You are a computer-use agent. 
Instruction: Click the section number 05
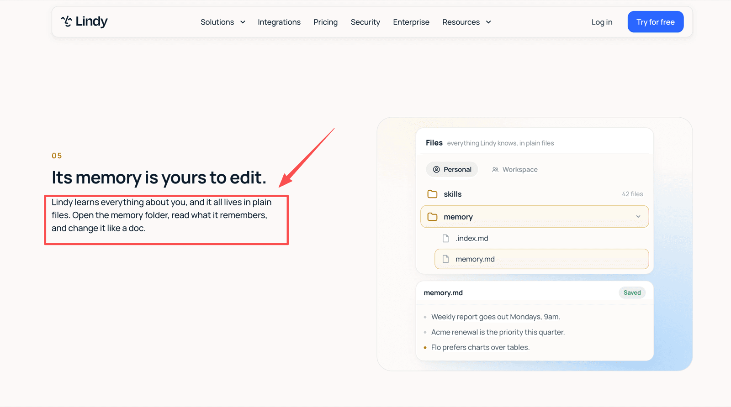click(x=57, y=156)
